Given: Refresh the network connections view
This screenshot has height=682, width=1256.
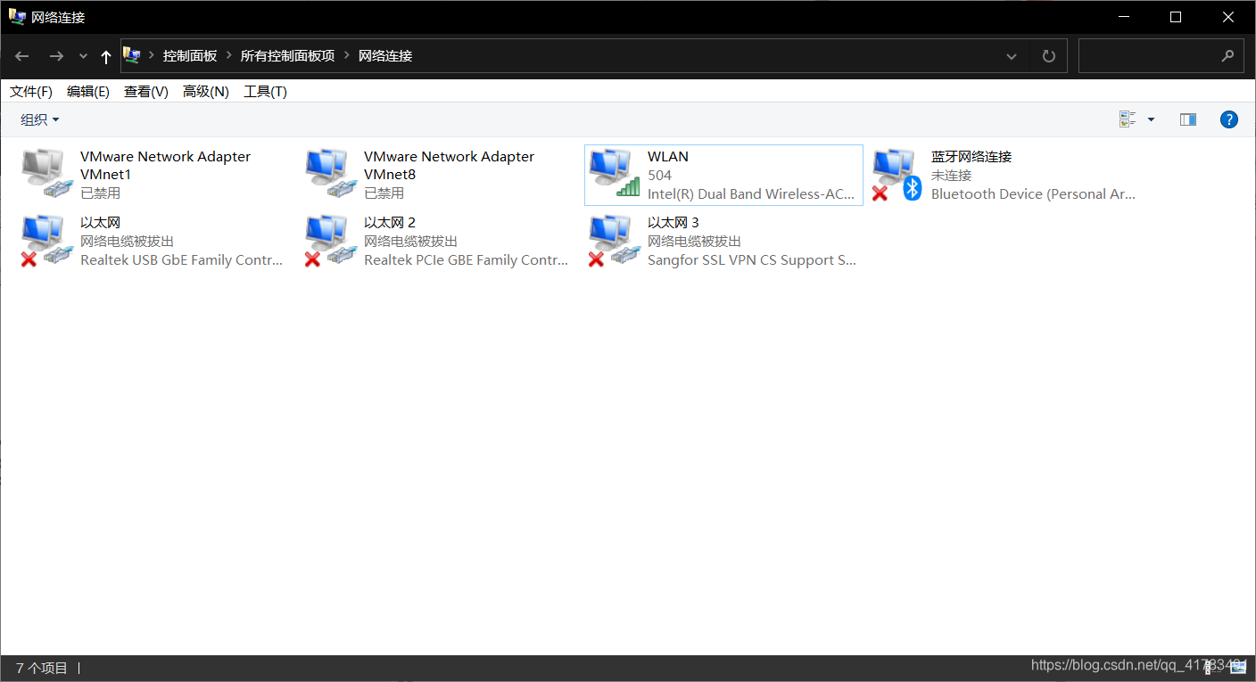Looking at the screenshot, I should click(1049, 56).
